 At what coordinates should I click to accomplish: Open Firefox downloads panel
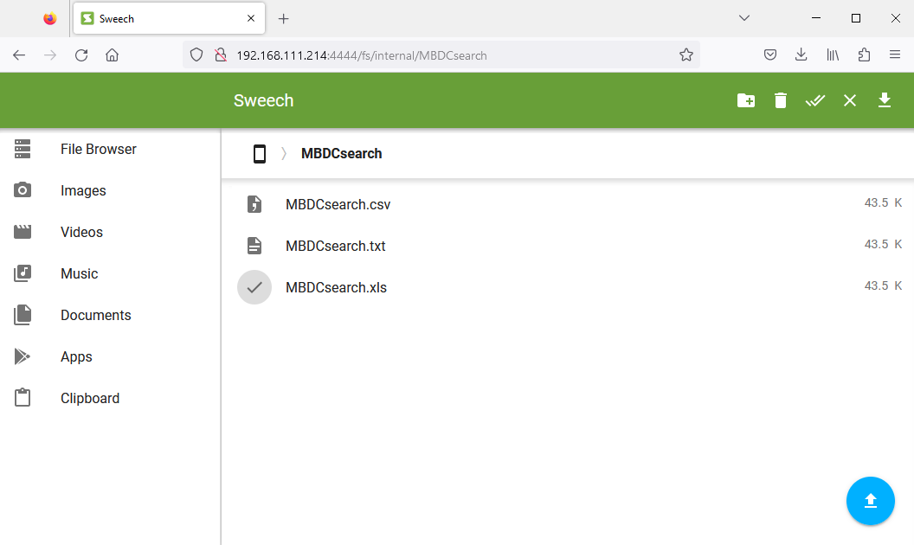coord(801,54)
